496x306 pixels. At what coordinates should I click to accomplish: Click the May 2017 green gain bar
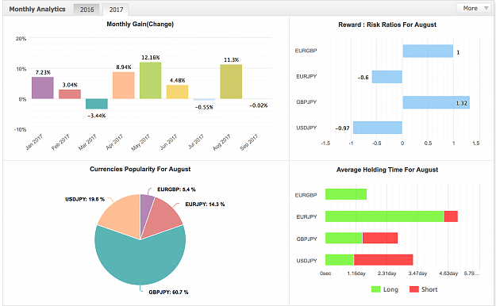151,81
